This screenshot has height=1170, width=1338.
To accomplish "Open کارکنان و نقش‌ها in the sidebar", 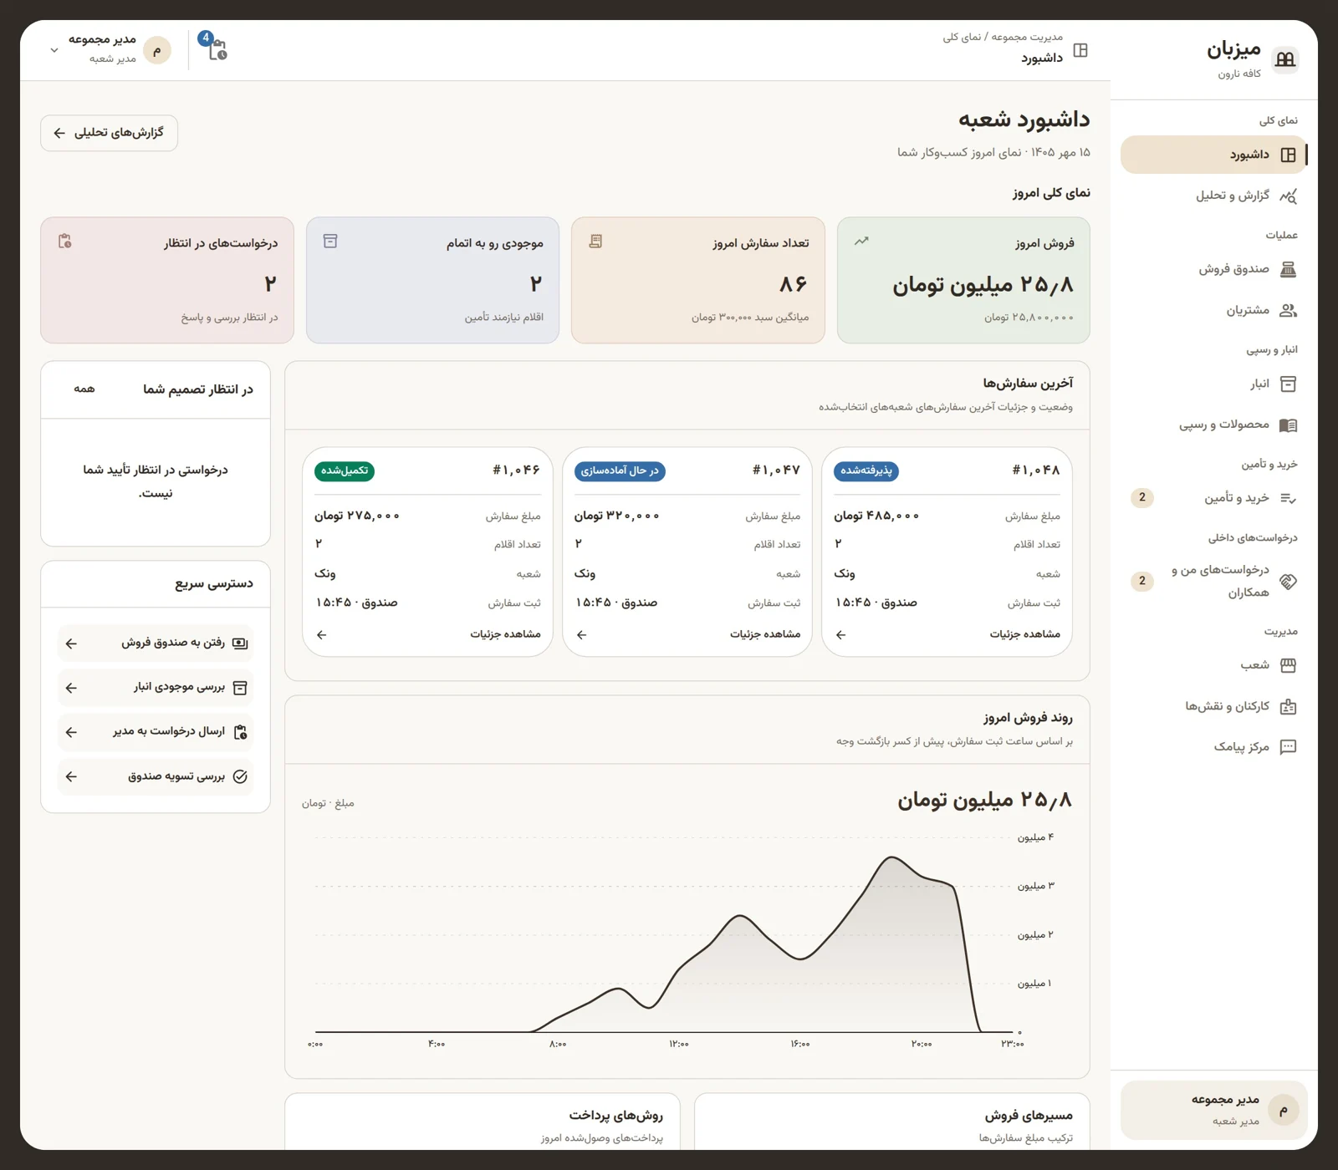I will point(1213,706).
